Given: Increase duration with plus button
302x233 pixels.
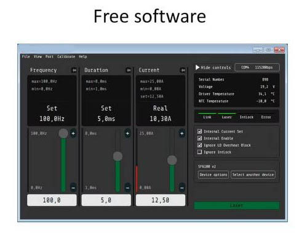Looking at the screenshot, I should (127, 133).
